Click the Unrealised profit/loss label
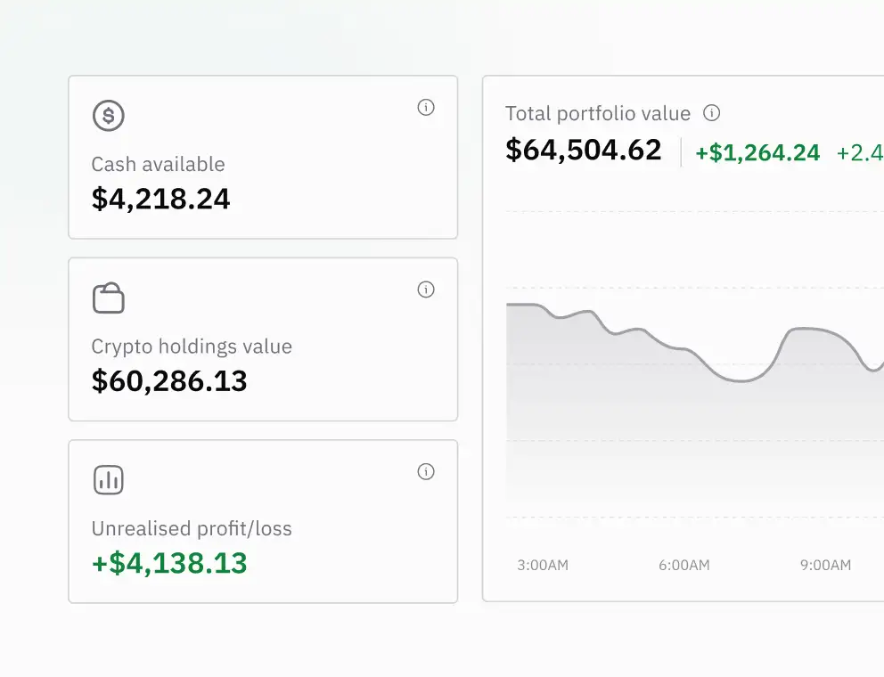 (192, 528)
